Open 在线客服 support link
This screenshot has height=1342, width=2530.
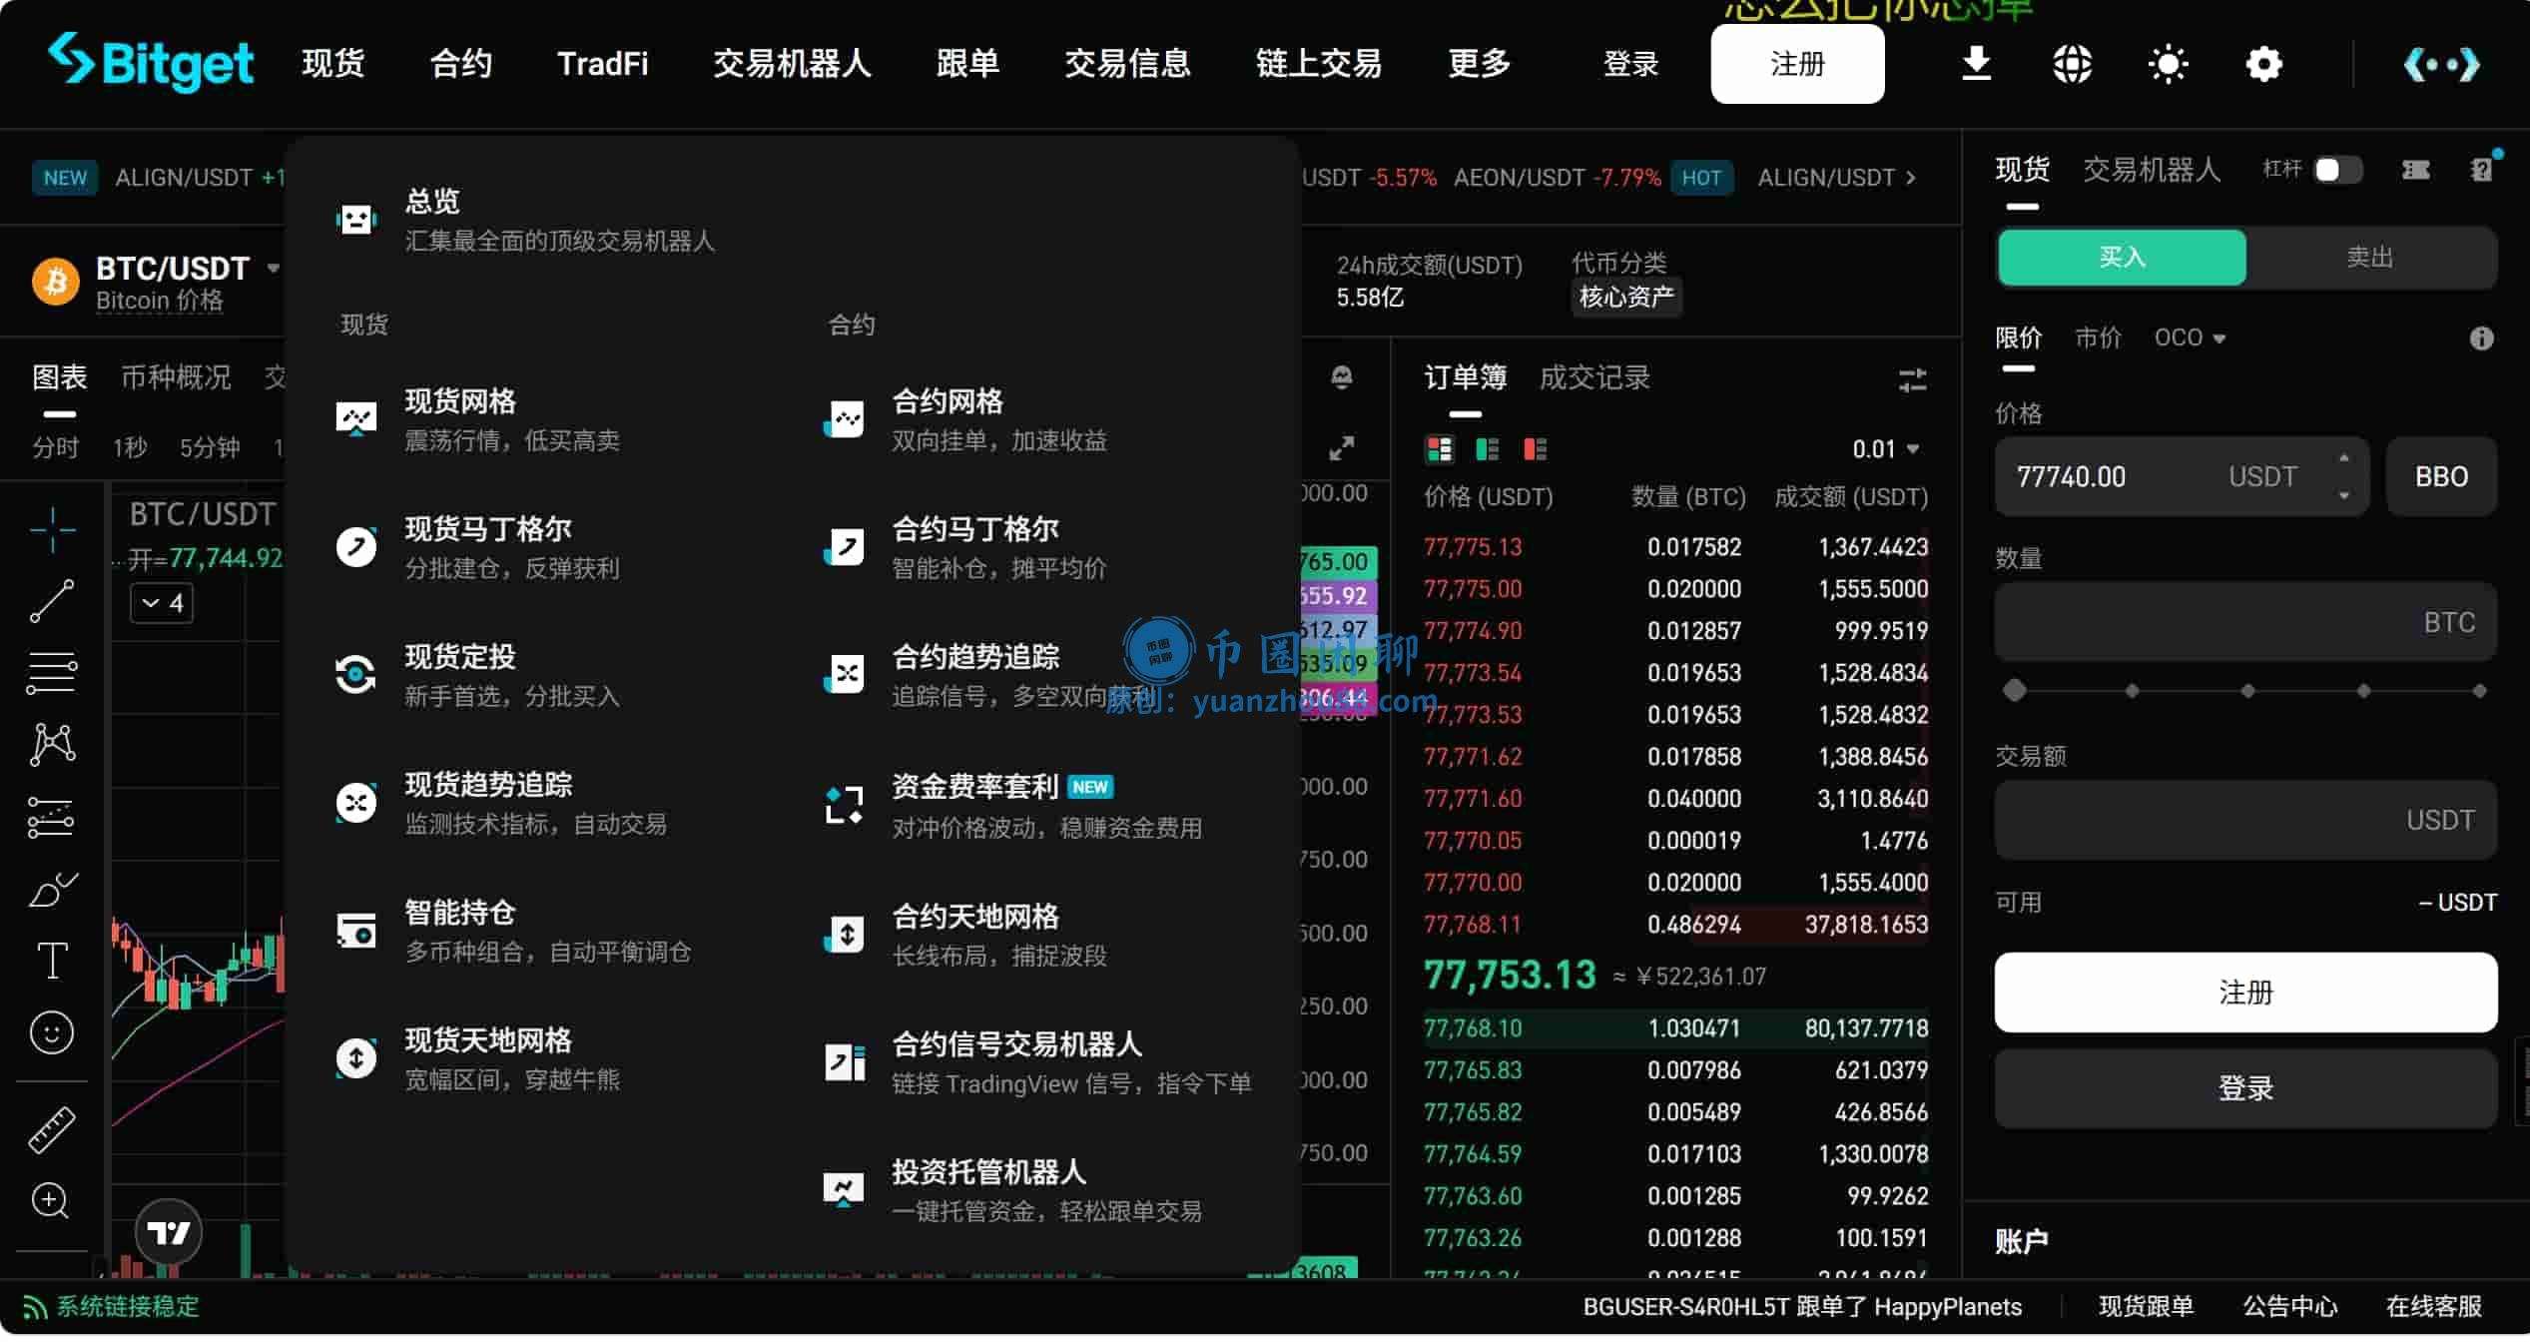(2433, 1307)
